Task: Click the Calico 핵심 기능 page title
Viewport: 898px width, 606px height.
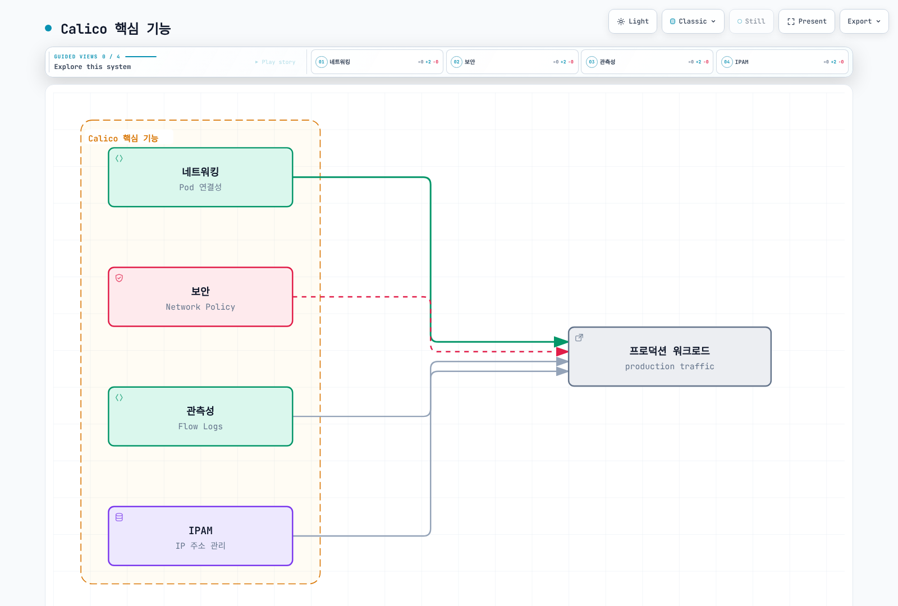Action: point(116,29)
